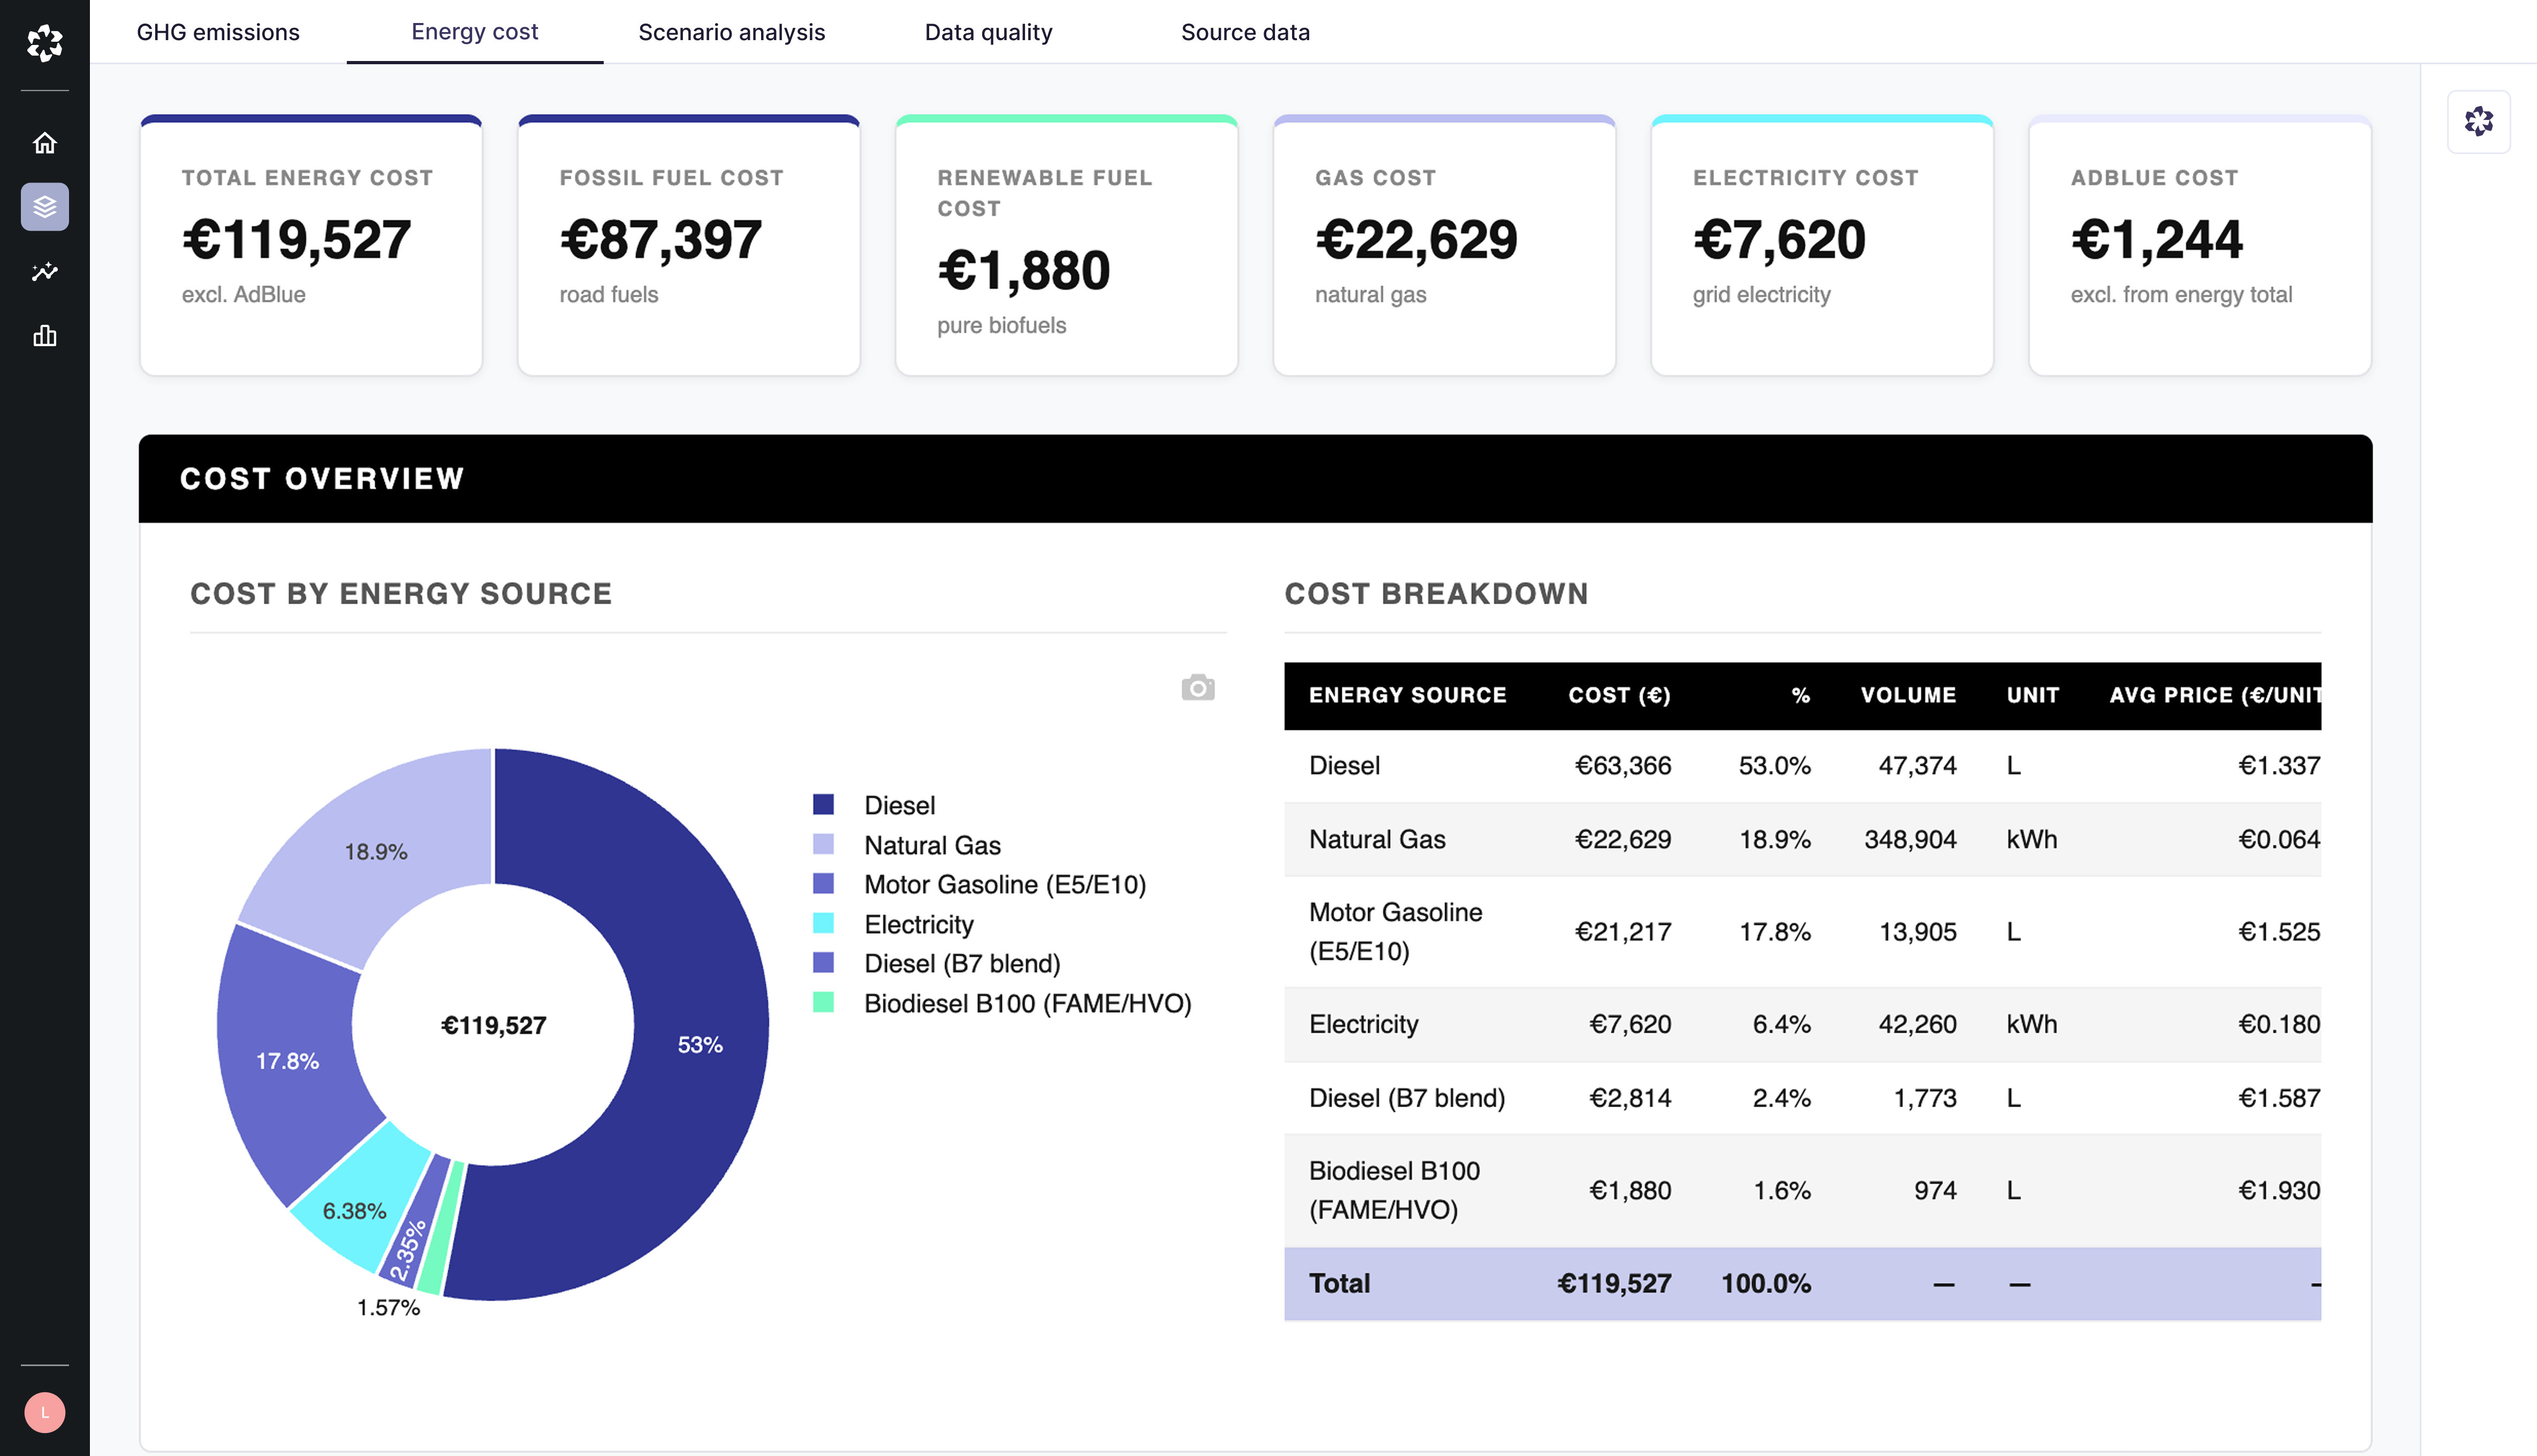Open the user avatar at sidebar bottom
Image resolution: width=2537 pixels, height=1456 pixels.
tap(44, 1412)
